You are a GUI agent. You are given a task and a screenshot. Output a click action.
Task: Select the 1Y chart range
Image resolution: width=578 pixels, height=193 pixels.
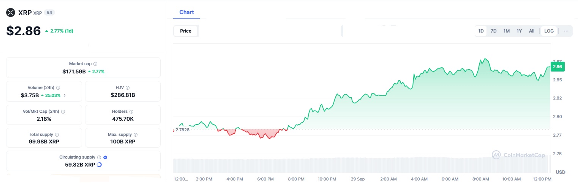coord(519,31)
